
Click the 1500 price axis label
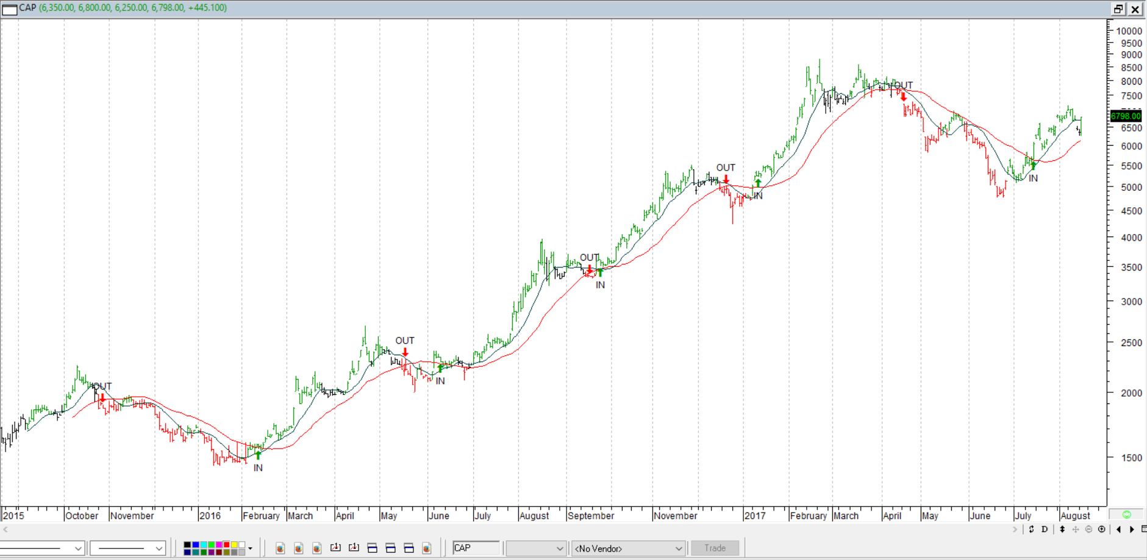[x=1131, y=458]
